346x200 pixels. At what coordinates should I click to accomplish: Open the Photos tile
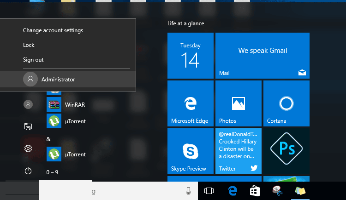pos(238,103)
